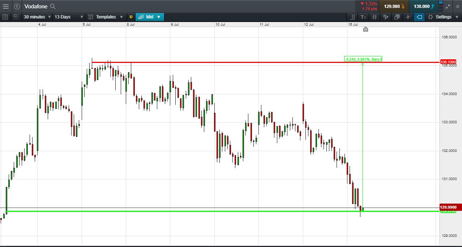Click the Vodafone search magnifier icon

coord(53,6)
